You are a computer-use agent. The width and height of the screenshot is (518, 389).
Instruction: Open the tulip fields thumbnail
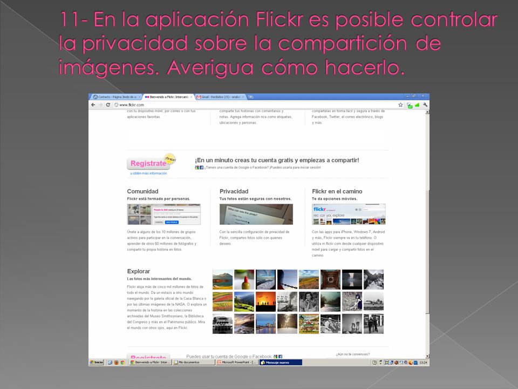223,301
